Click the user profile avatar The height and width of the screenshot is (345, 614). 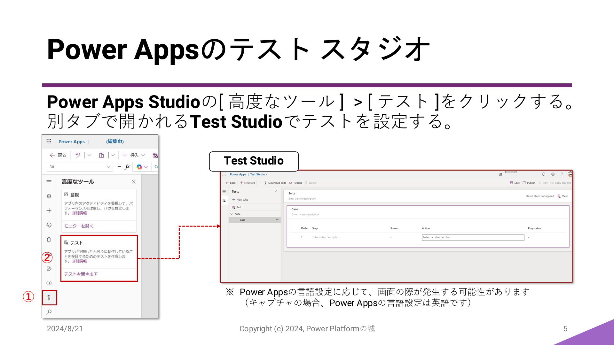pos(570,174)
